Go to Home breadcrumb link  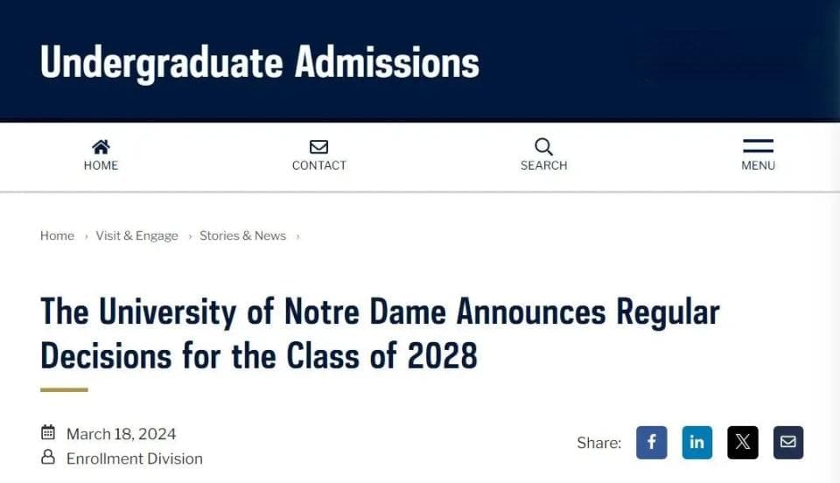pos(58,235)
